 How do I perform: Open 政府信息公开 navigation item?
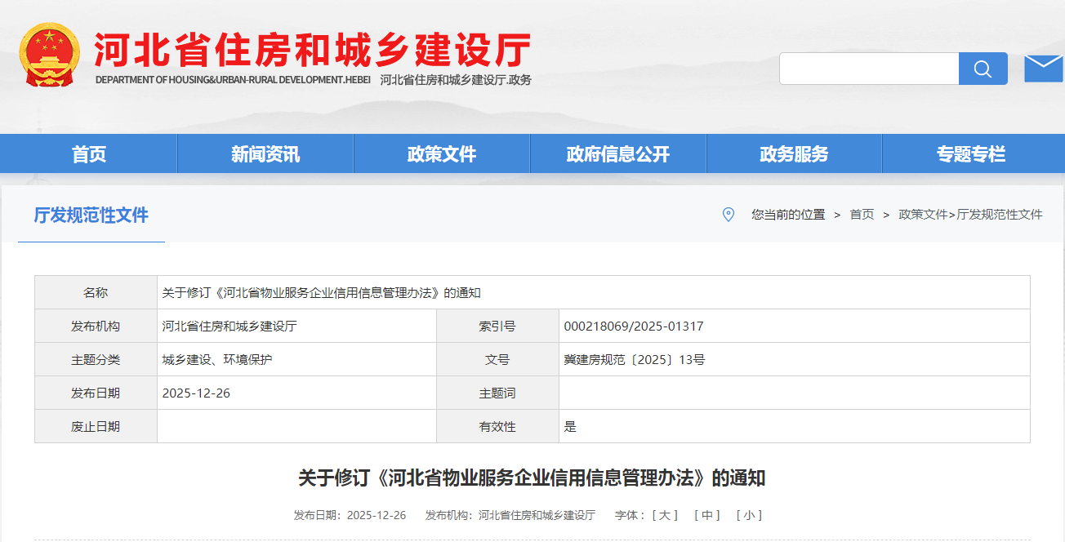[x=618, y=154]
